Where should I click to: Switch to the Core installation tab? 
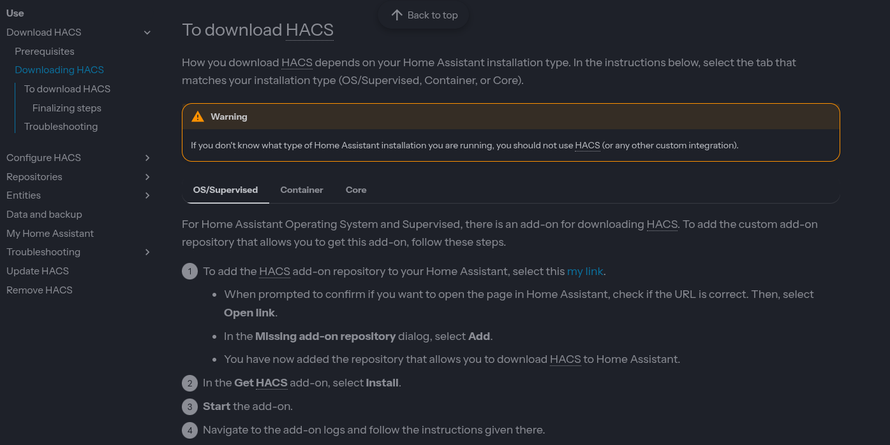(356, 190)
